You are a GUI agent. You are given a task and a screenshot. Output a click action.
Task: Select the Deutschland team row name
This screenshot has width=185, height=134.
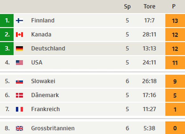(48, 48)
